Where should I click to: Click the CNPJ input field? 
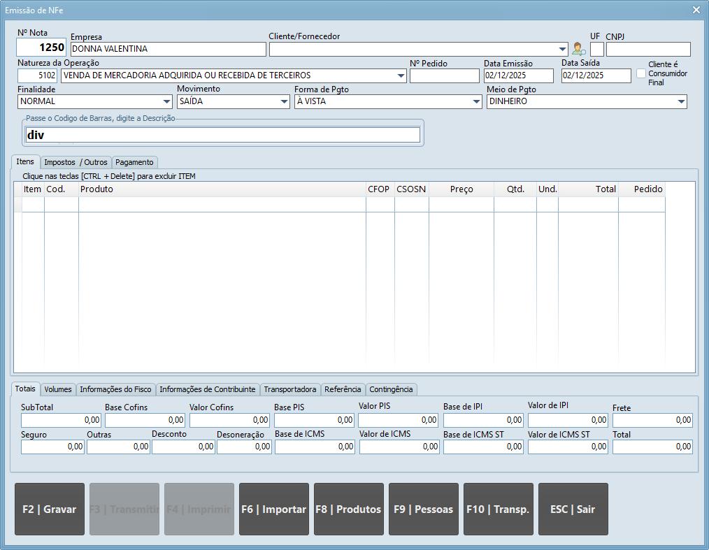(647, 50)
